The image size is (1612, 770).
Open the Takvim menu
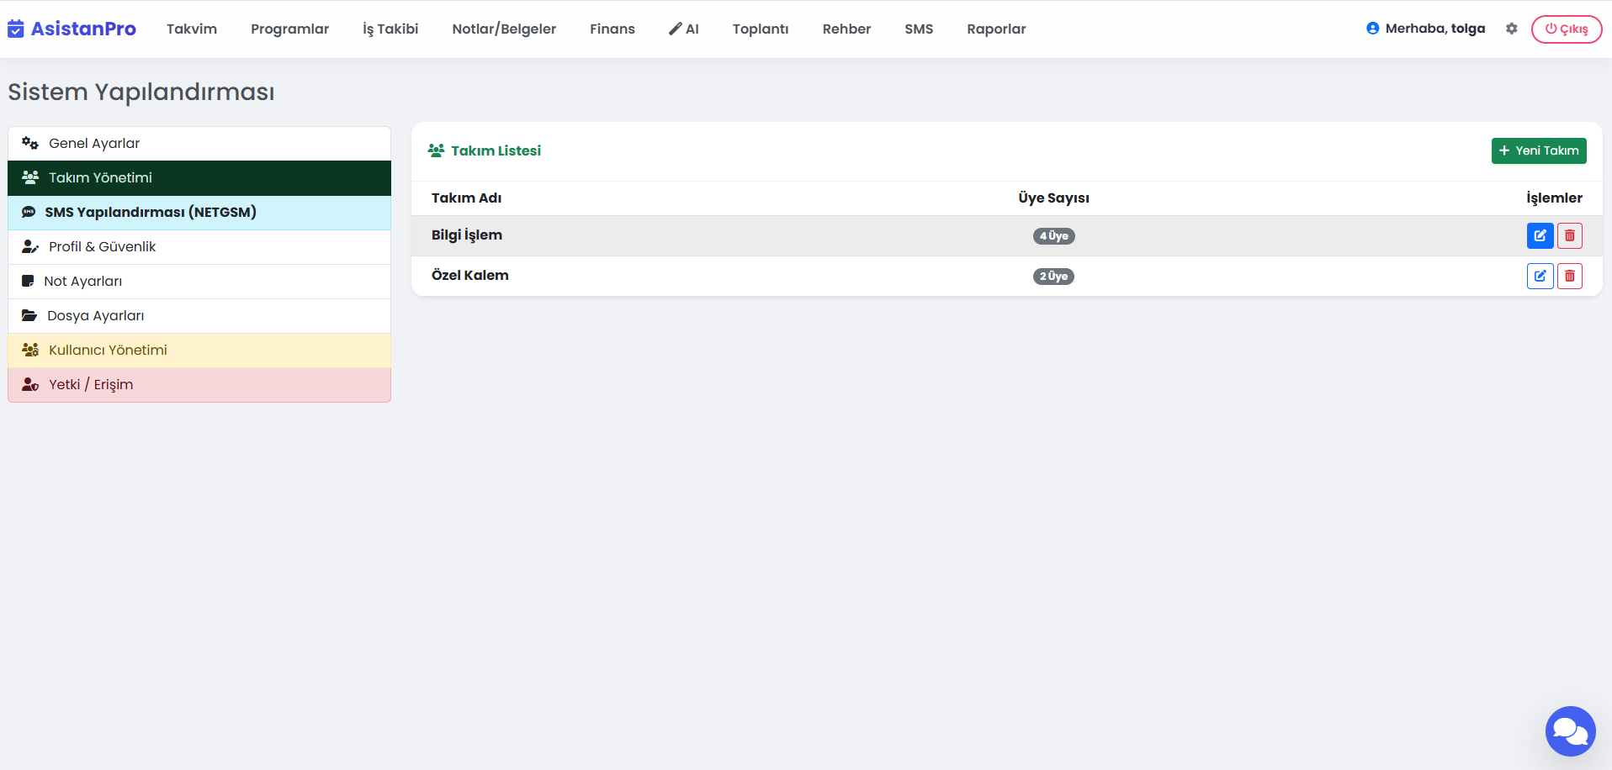pos(192,29)
